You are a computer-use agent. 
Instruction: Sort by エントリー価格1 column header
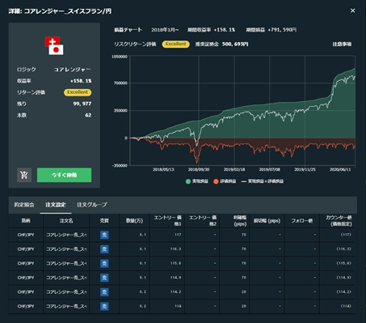(x=167, y=220)
